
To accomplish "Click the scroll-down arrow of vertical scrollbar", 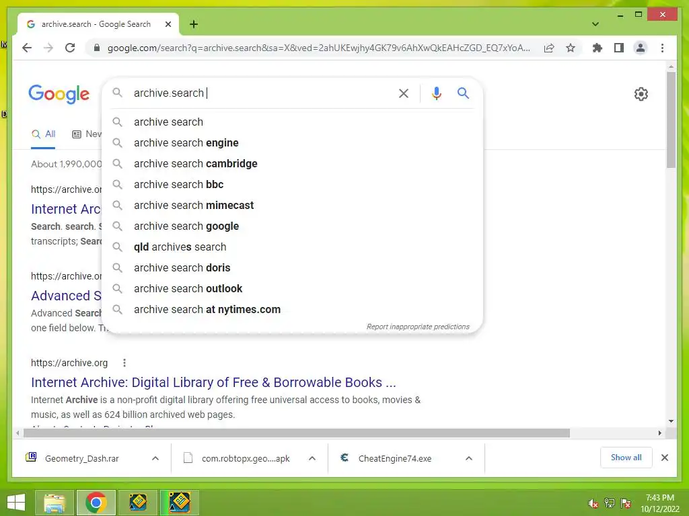I will click(x=671, y=421).
